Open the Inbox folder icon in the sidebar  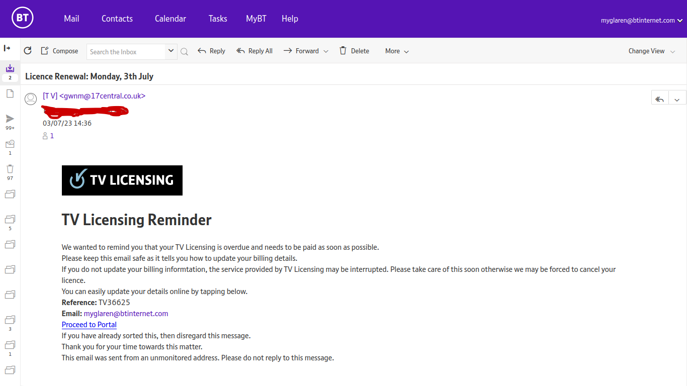click(x=10, y=68)
